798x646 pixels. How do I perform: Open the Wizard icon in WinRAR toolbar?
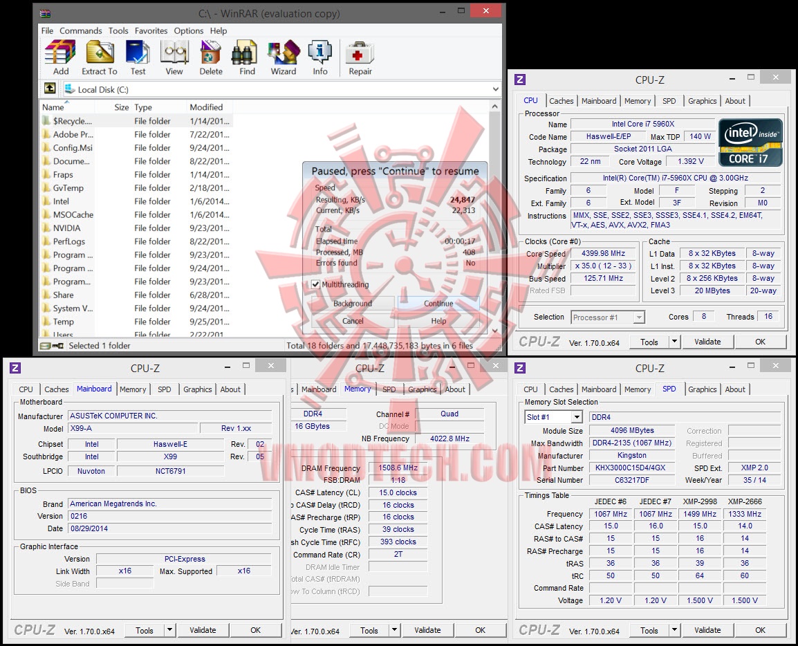pos(283,53)
